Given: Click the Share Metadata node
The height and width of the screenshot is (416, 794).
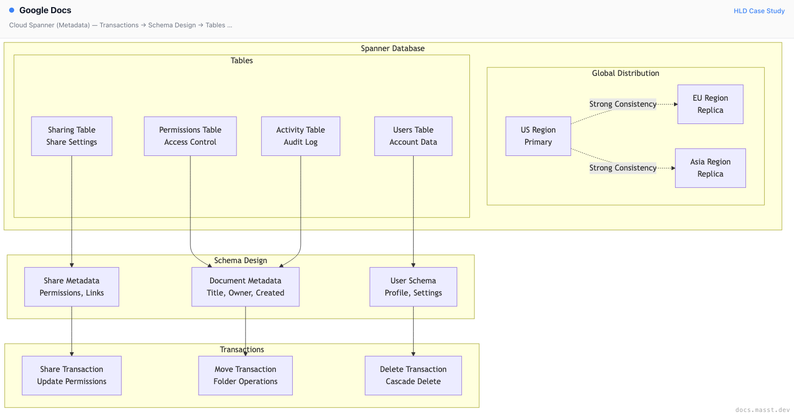Looking at the screenshot, I should pyautogui.click(x=71, y=287).
